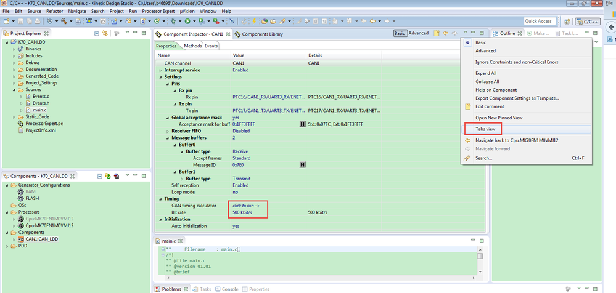Click Generate Processor Expert Code icon
616x293 pixels.
click(x=108, y=176)
